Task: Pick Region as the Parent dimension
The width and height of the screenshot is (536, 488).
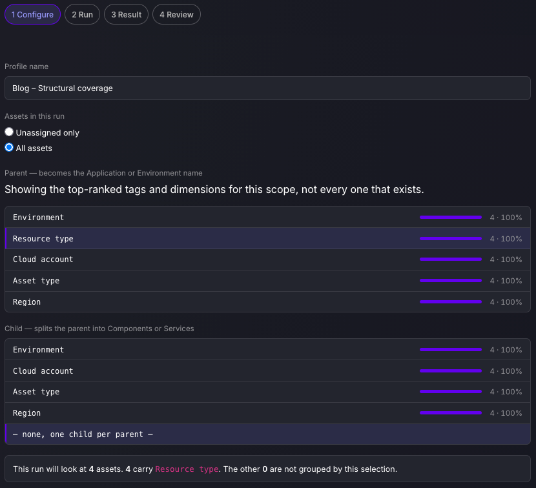Action: coord(267,301)
